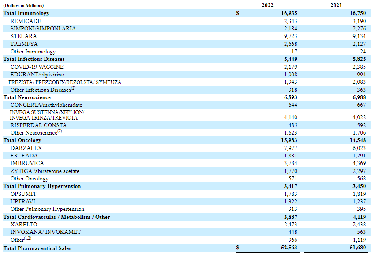Screen dimensions: 371x255
Task: Select the IMBRUVICA row label
Action: pos(27,163)
